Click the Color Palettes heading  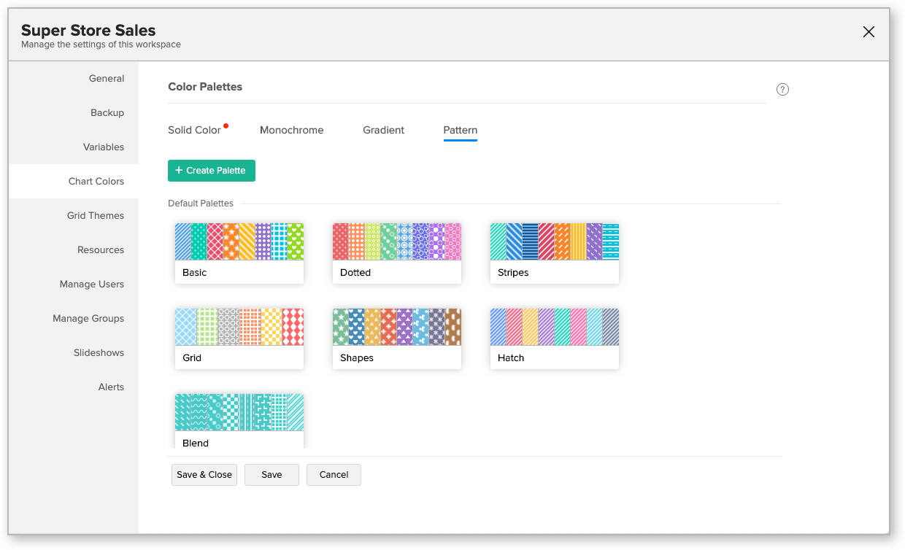click(205, 87)
